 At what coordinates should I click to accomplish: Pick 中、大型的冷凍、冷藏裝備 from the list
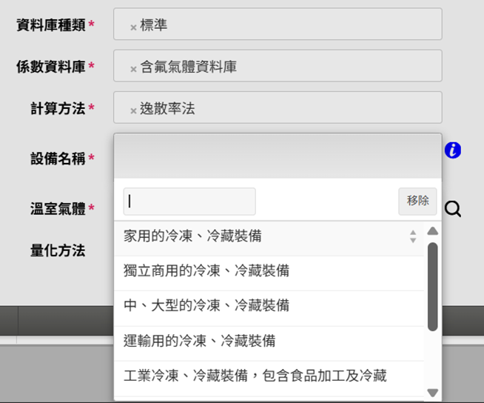coord(206,305)
